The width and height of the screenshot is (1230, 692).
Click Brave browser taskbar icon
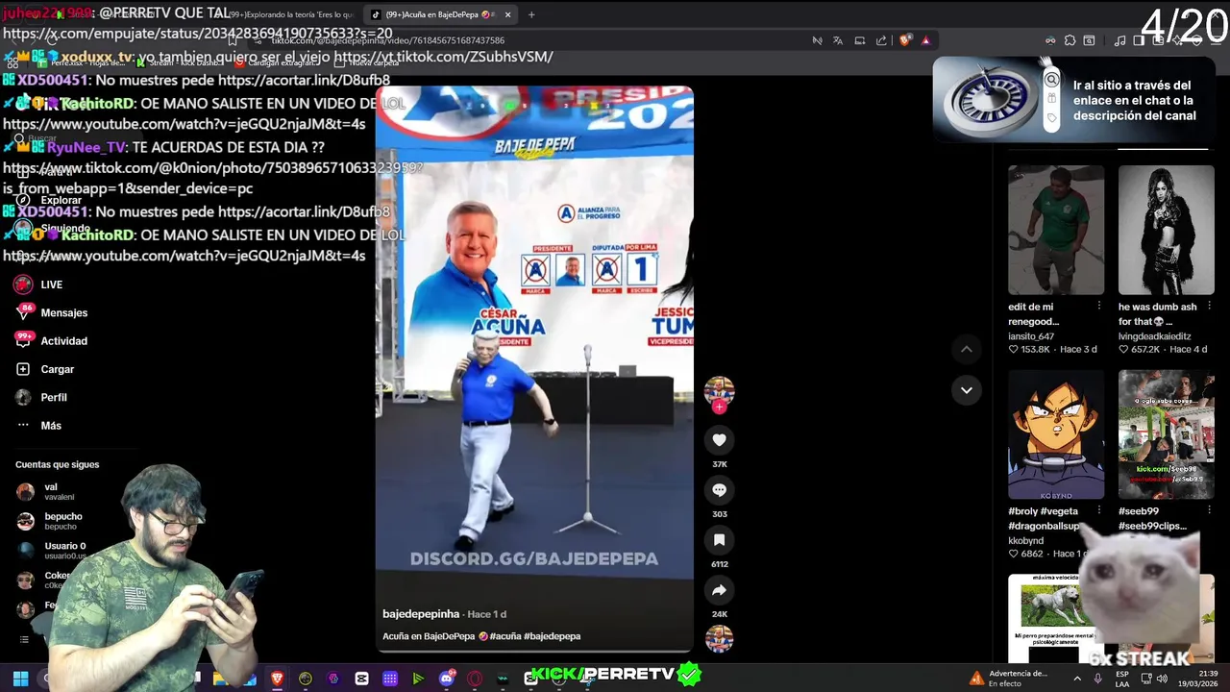click(x=278, y=679)
